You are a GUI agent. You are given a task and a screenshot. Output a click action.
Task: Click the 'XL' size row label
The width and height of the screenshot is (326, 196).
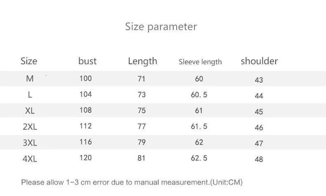[x=30, y=111]
